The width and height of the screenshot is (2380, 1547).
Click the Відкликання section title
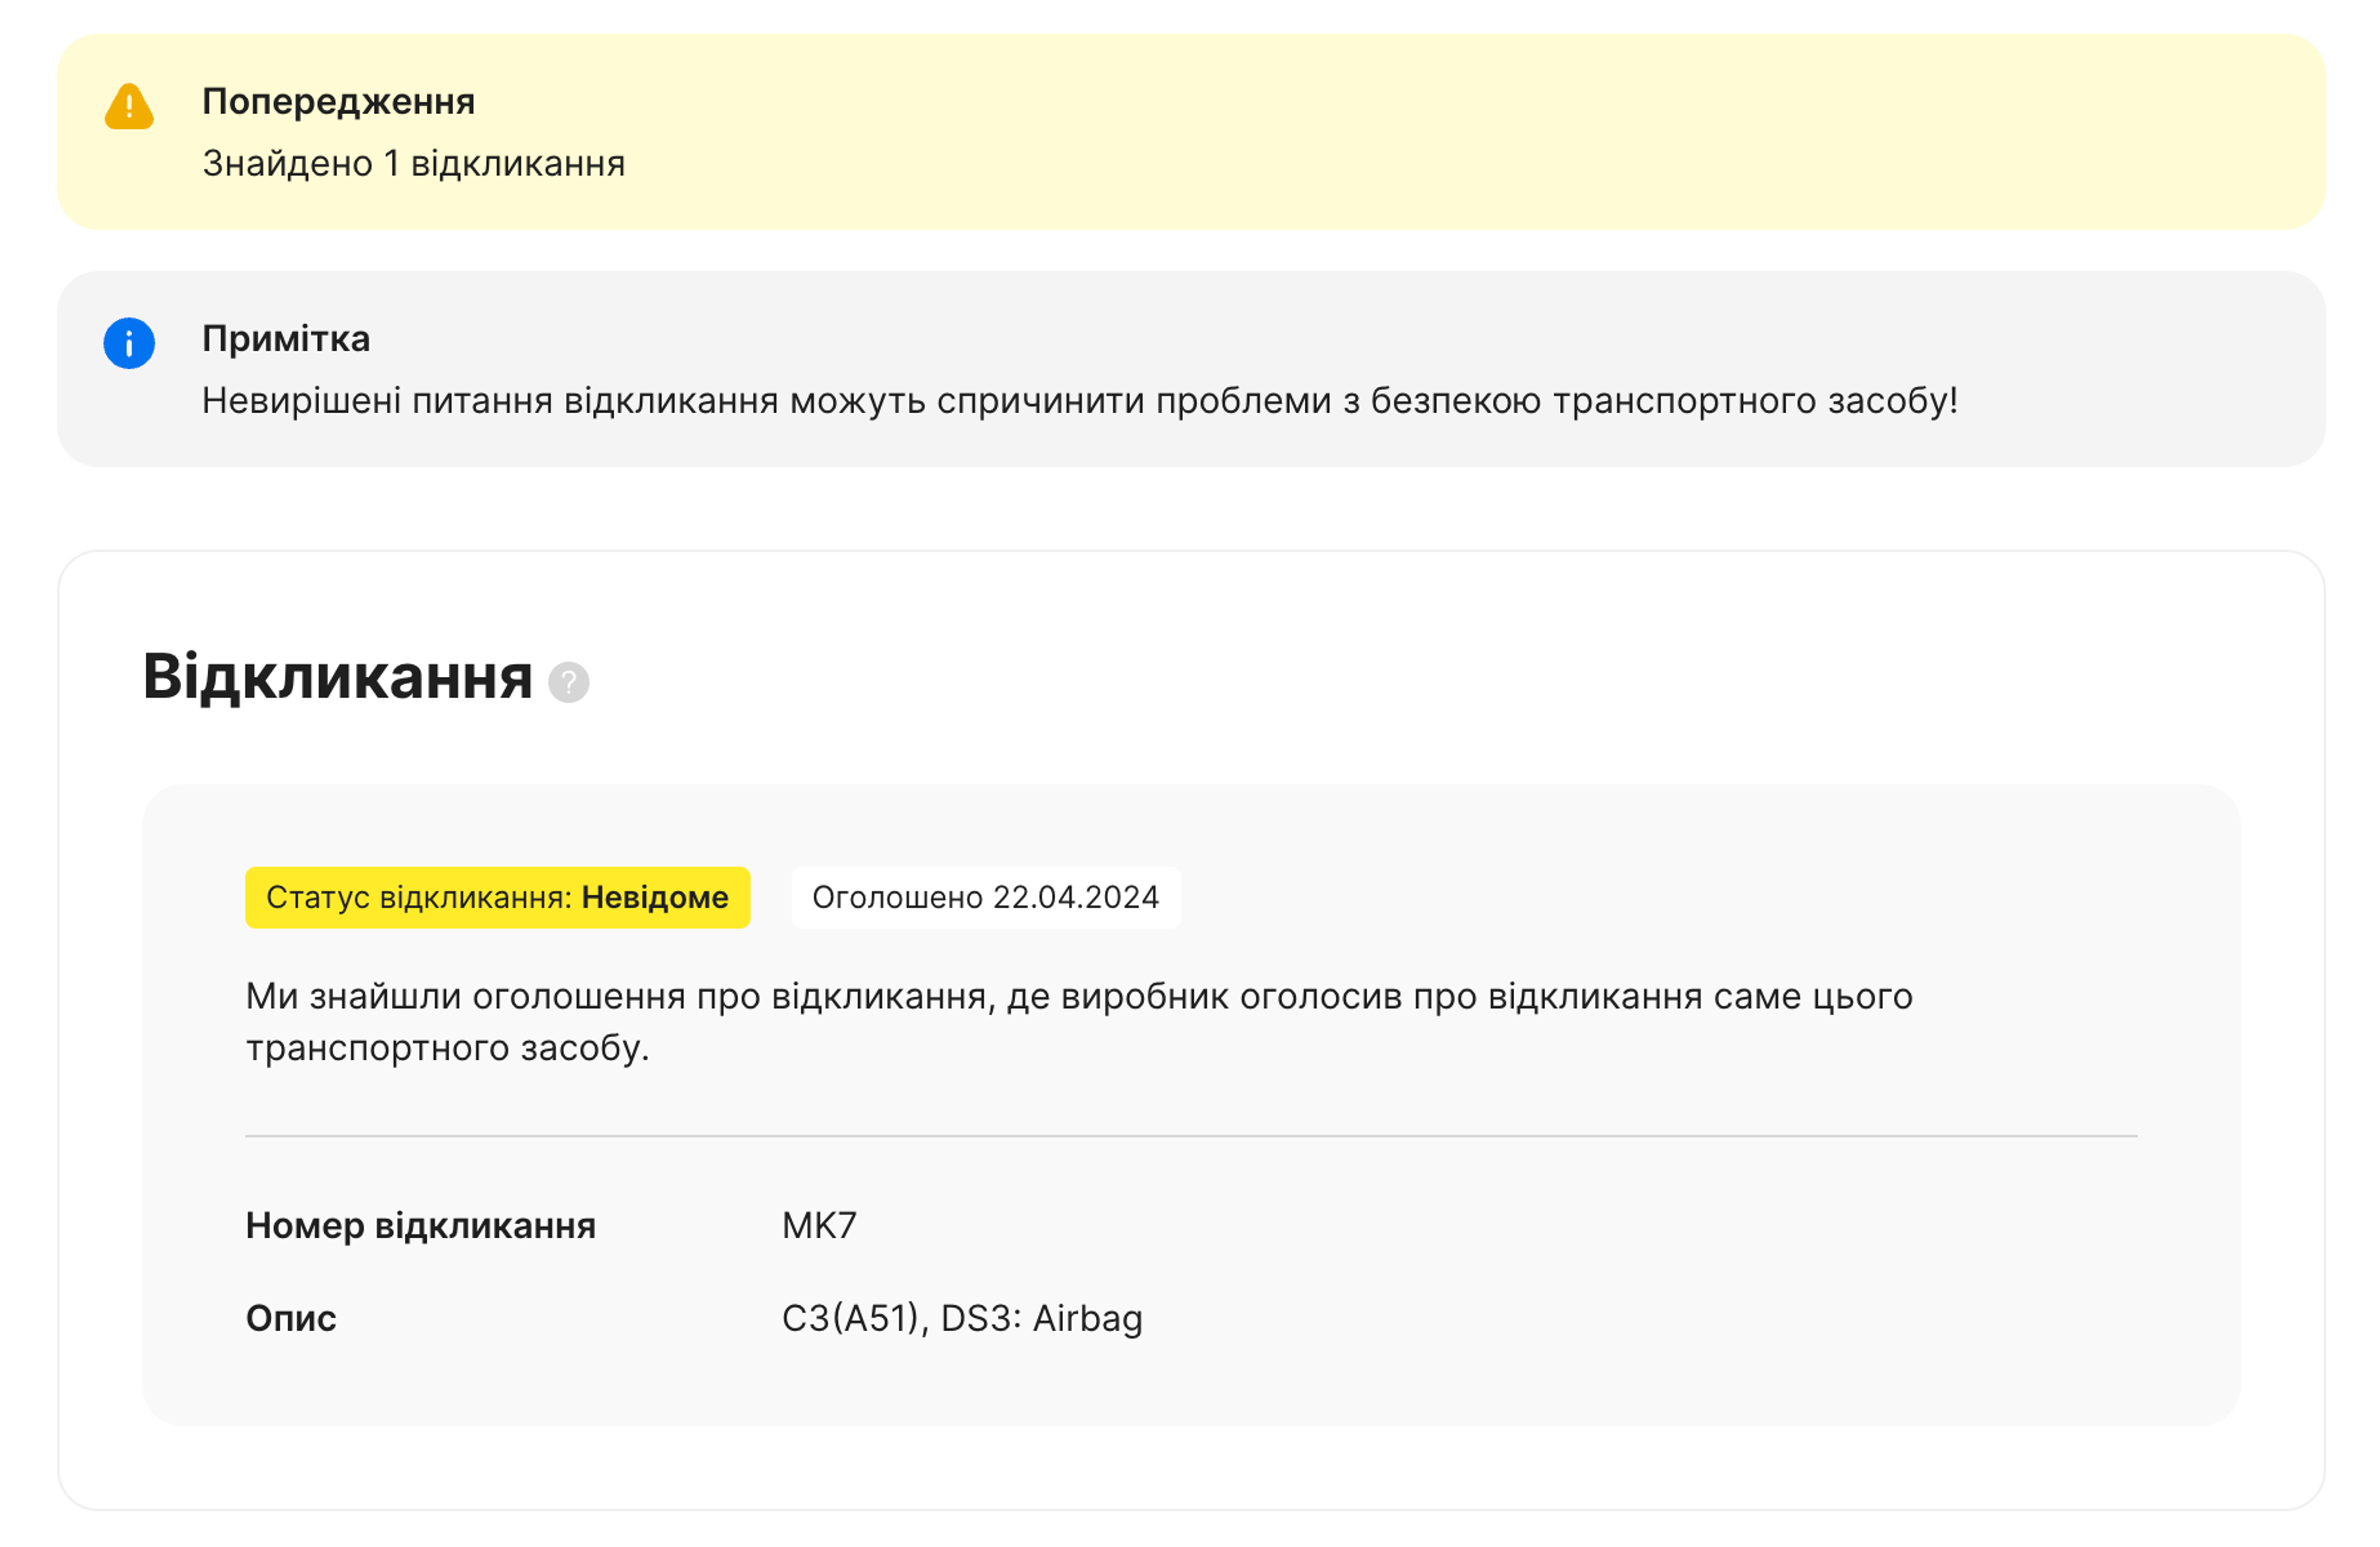[337, 677]
